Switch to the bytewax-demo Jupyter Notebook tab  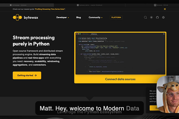click(x=89, y=5)
